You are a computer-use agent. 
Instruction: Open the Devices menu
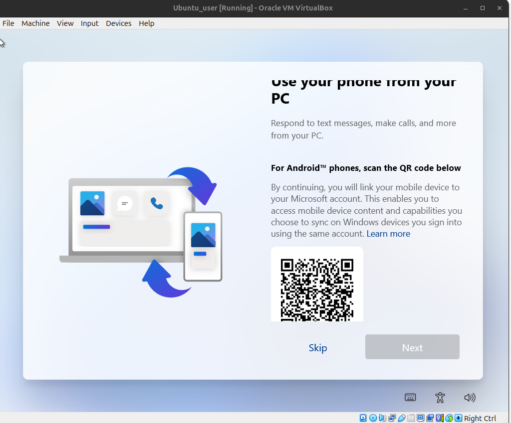coord(119,23)
